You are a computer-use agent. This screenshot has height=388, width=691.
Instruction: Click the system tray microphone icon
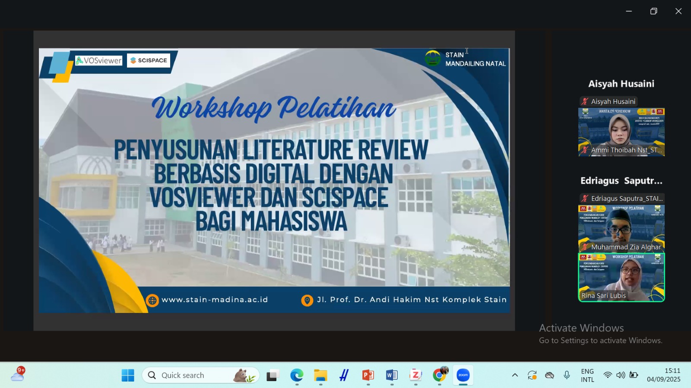[x=567, y=375]
